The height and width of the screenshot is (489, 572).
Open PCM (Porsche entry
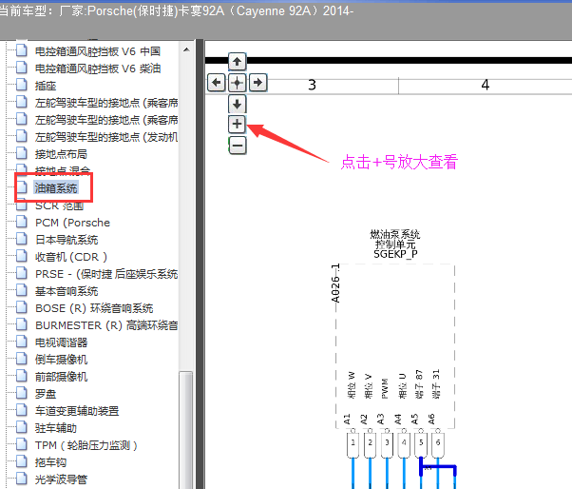click(x=72, y=223)
